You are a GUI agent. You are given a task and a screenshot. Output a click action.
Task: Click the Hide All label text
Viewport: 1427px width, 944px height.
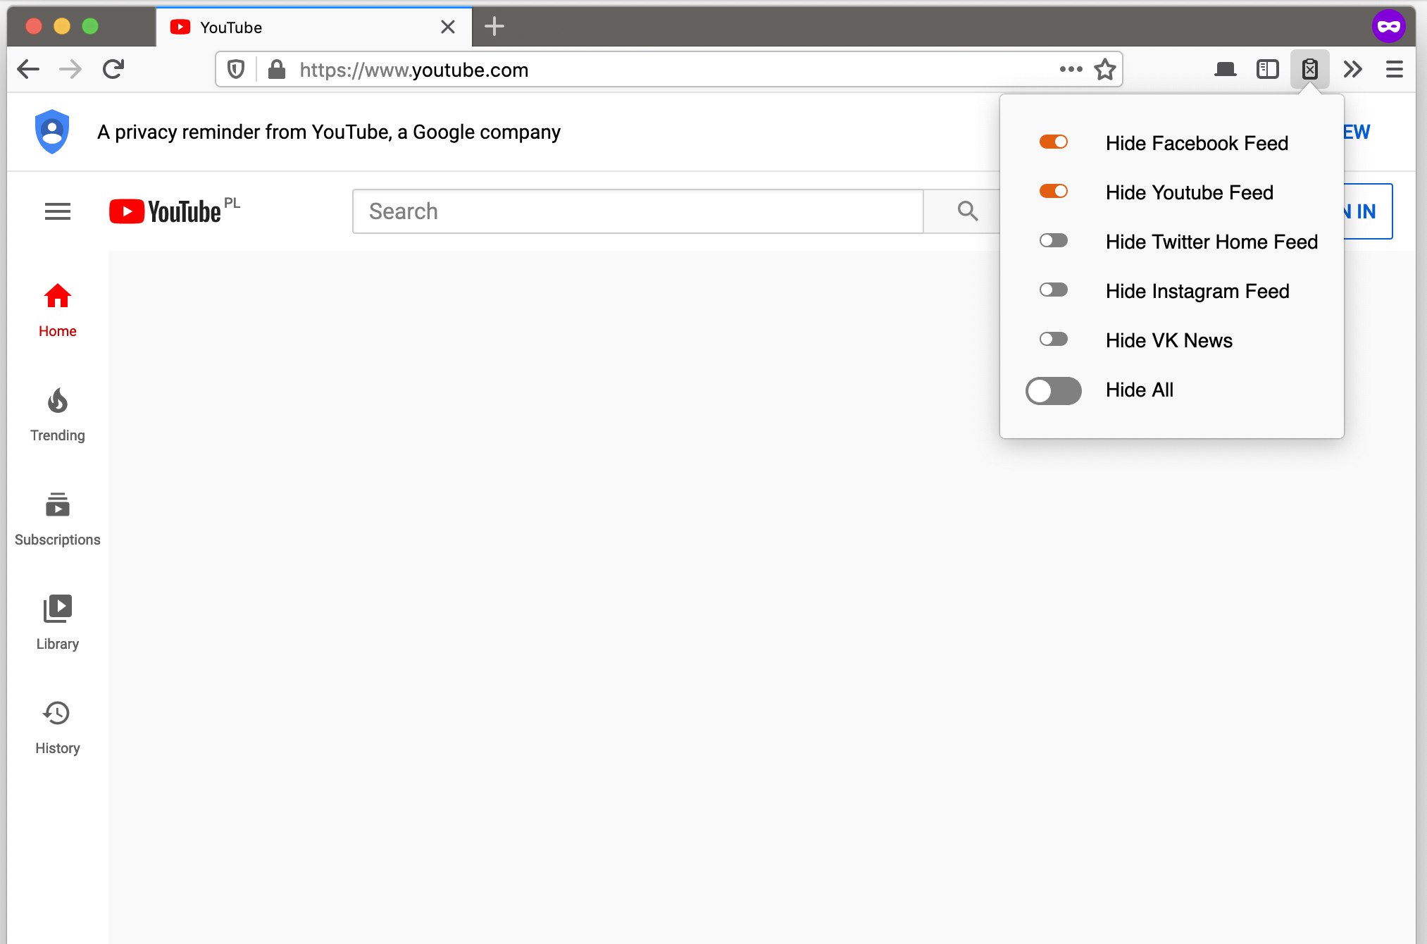coord(1140,390)
